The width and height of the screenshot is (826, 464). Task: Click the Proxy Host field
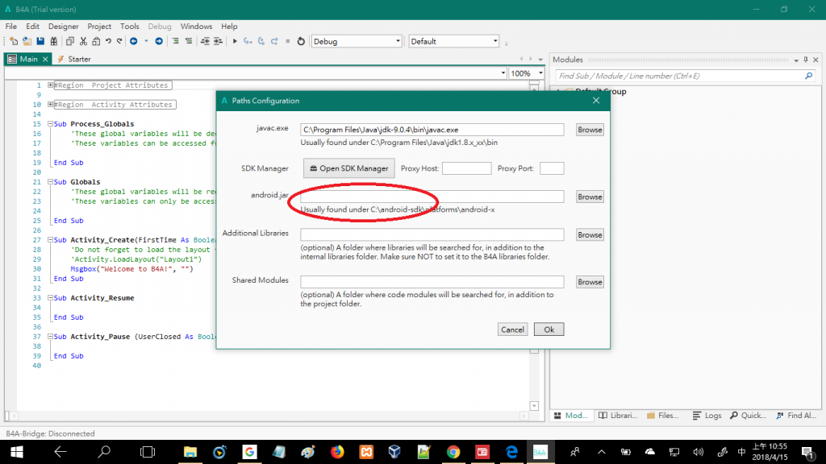coord(467,168)
